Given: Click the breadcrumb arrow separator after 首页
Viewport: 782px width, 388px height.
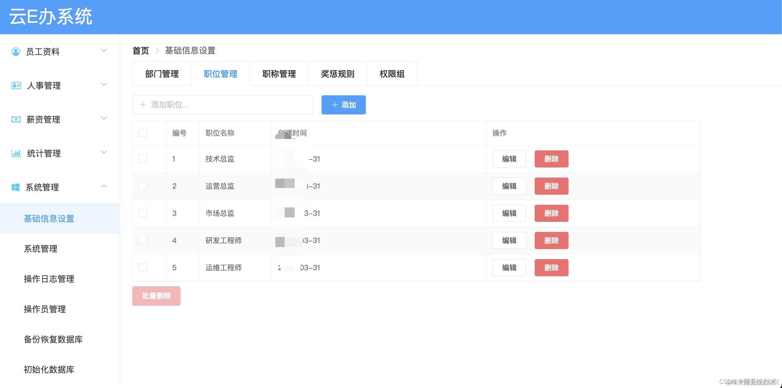Looking at the screenshot, I should (157, 50).
